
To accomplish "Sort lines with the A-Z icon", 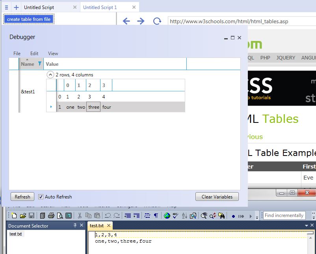I will 184,216.
